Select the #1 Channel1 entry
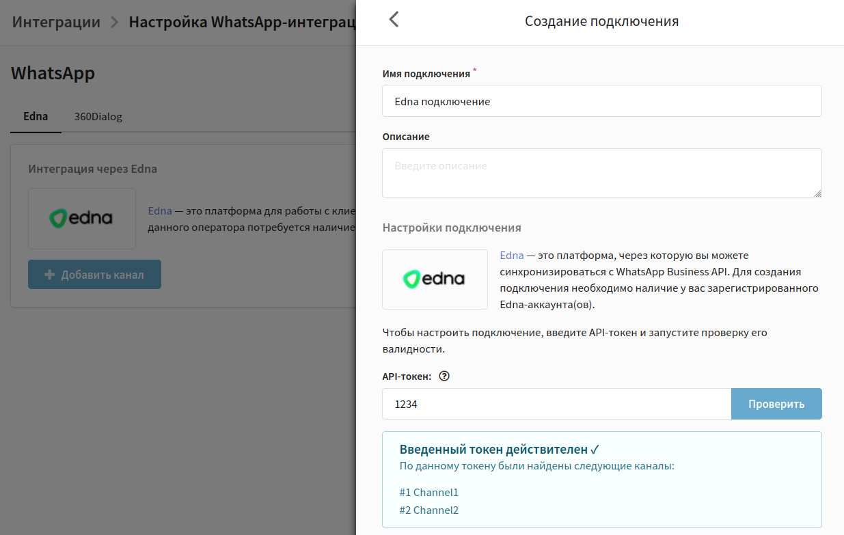Screen dimensions: 844x535 (428, 492)
